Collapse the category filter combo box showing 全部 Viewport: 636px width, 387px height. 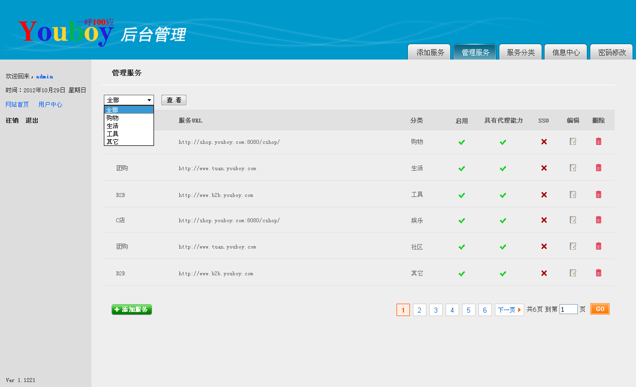129,100
